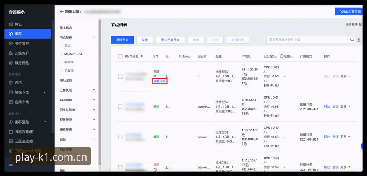Viewport: 367px width, 176px height.
Task: Open 更多 dropdown for the 创建中 node row
Action: click(345, 76)
